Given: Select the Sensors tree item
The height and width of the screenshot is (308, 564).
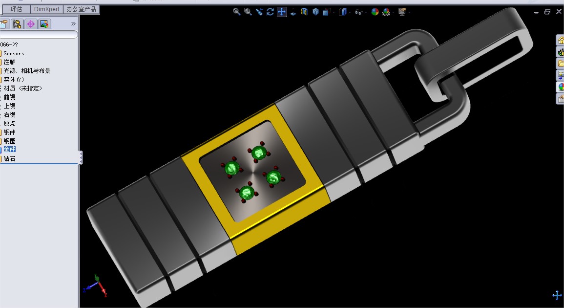Looking at the screenshot, I should point(14,53).
